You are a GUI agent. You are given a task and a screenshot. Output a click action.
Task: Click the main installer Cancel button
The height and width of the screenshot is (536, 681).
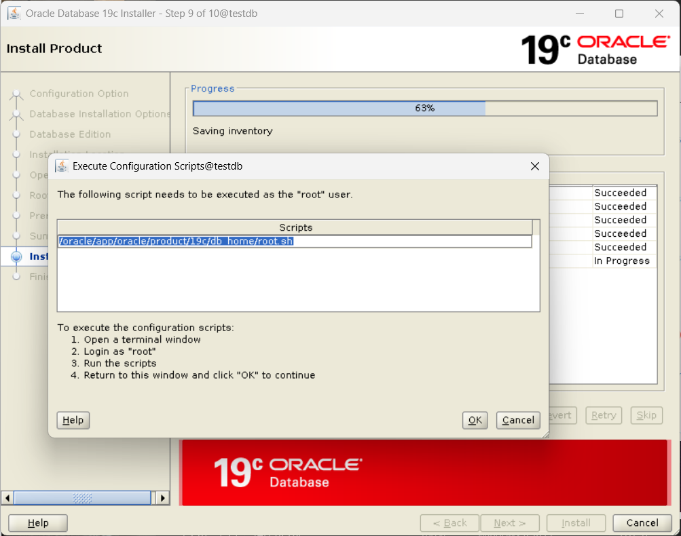click(642, 523)
